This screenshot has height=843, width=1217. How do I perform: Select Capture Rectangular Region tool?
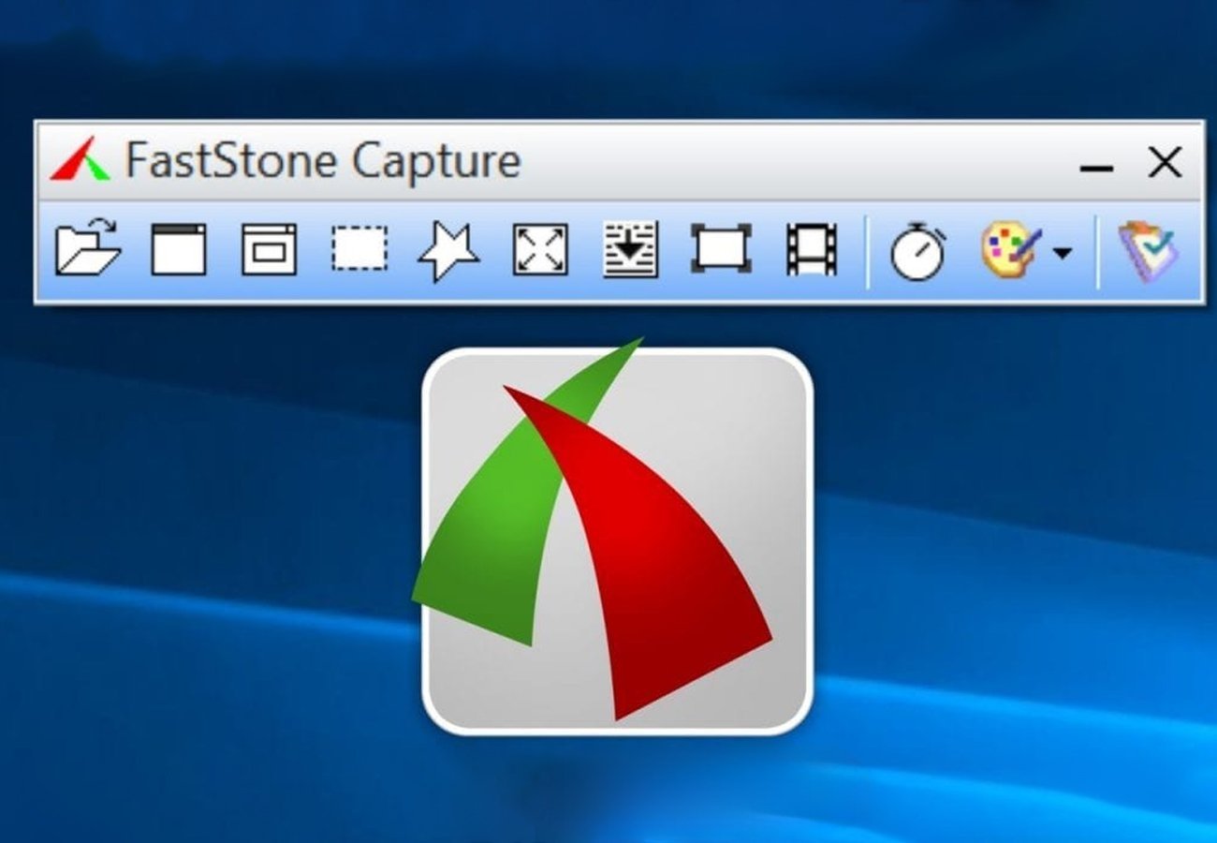click(x=359, y=249)
